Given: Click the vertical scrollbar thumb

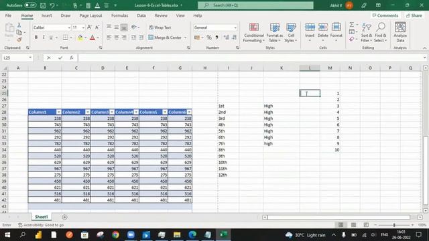Looking at the screenshot, I should point(425,170).
